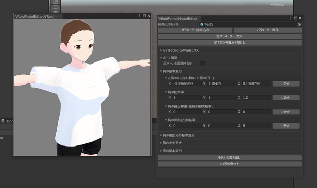This screenshot has height=188, width=317.
Task: Edit 左胸の中心 Y field 1.18425
Action: (x=222, y=83)
